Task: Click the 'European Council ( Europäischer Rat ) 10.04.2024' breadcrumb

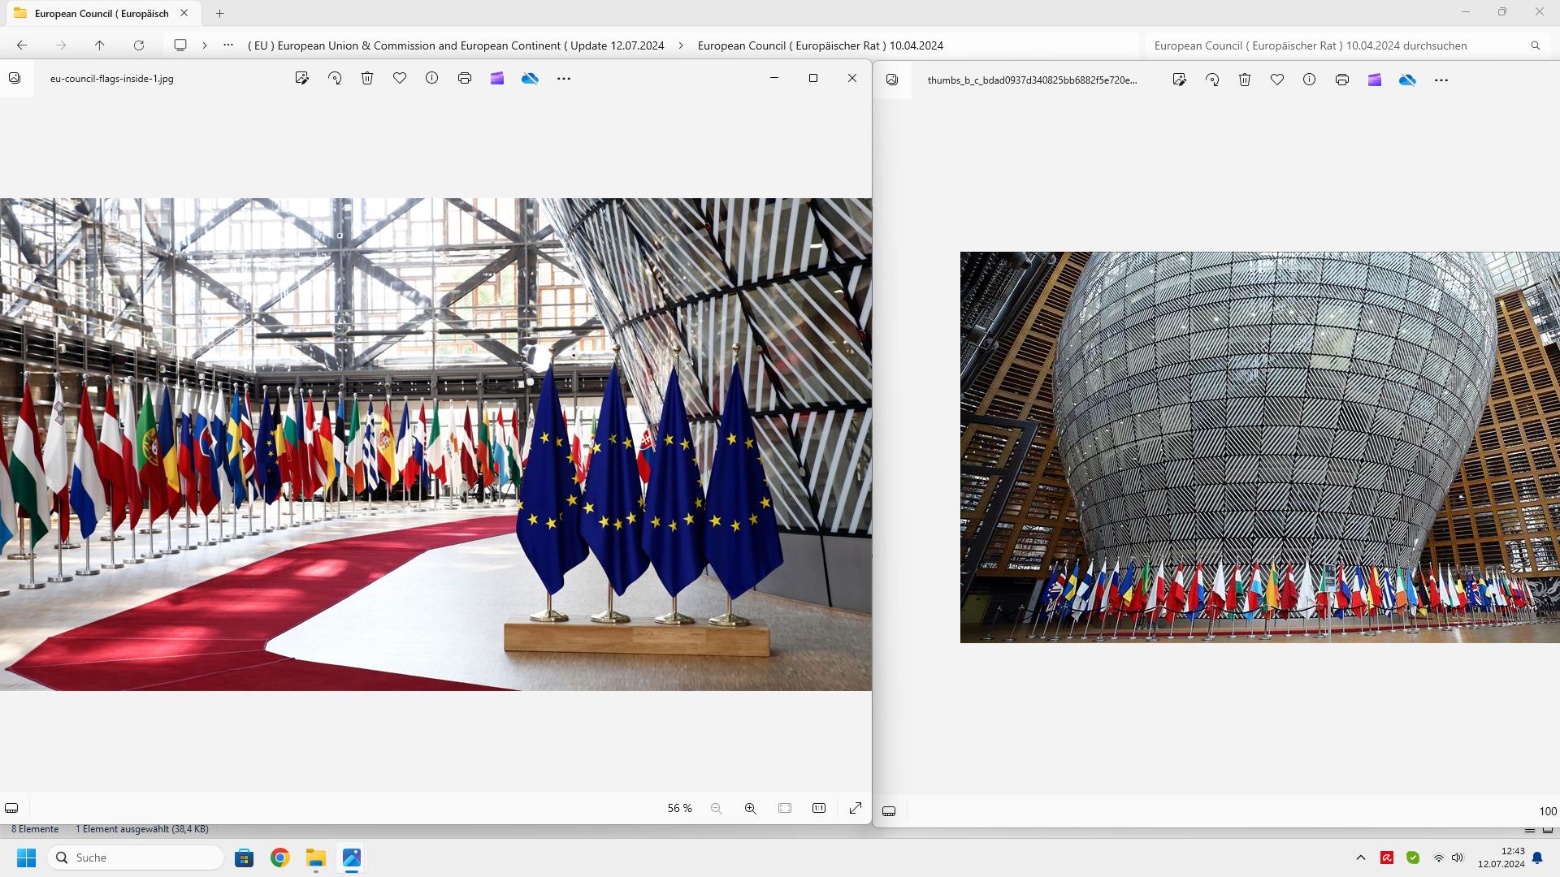Action: coord(821,45)
